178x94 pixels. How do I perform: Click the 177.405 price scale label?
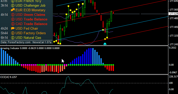pos(174,27)
